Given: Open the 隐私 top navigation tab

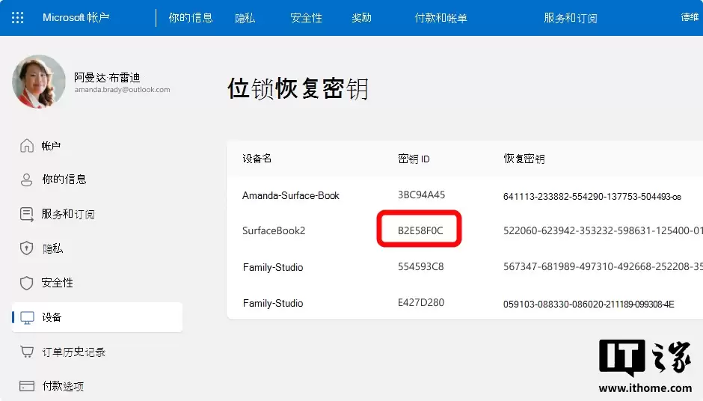Looking at the screenshot, I should 245,18.
